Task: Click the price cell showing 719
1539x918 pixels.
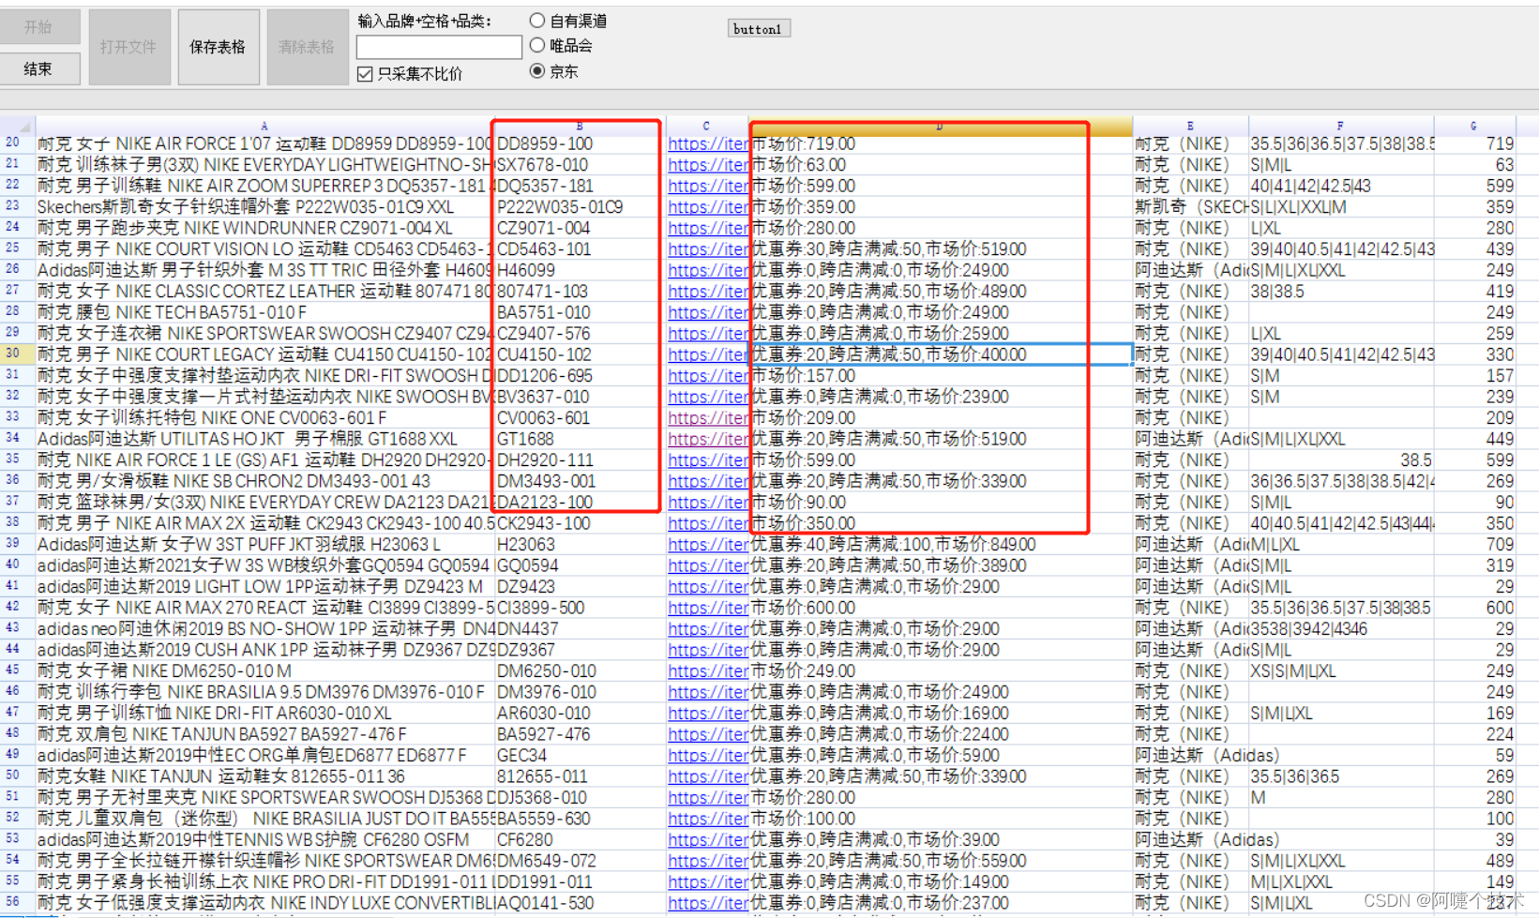Action: [x=1474, y=144]
